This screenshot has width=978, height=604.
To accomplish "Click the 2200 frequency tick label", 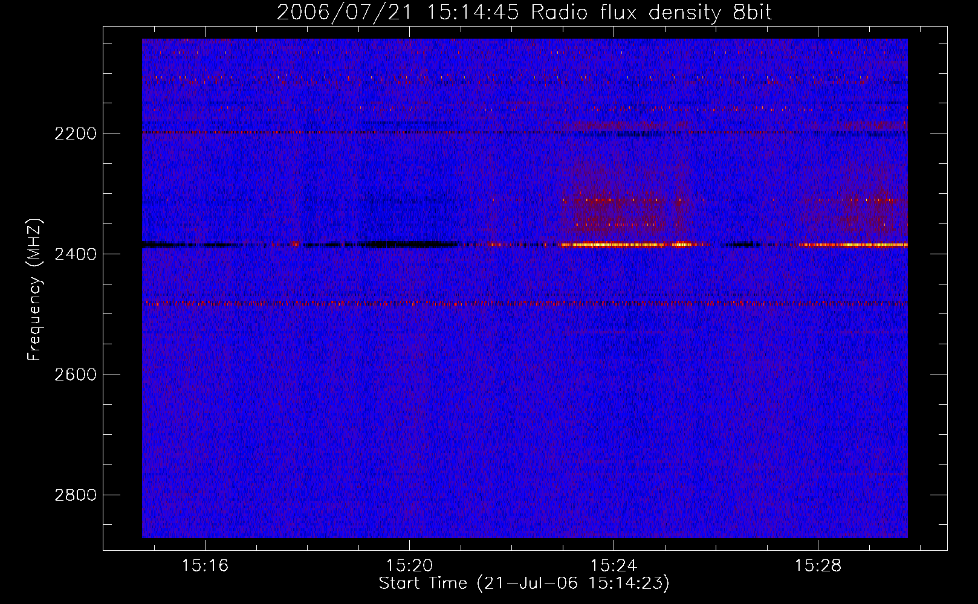I will (x=76, y=133).
